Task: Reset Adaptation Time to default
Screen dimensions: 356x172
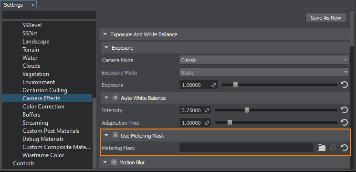Action: click(x=345, y=123)
